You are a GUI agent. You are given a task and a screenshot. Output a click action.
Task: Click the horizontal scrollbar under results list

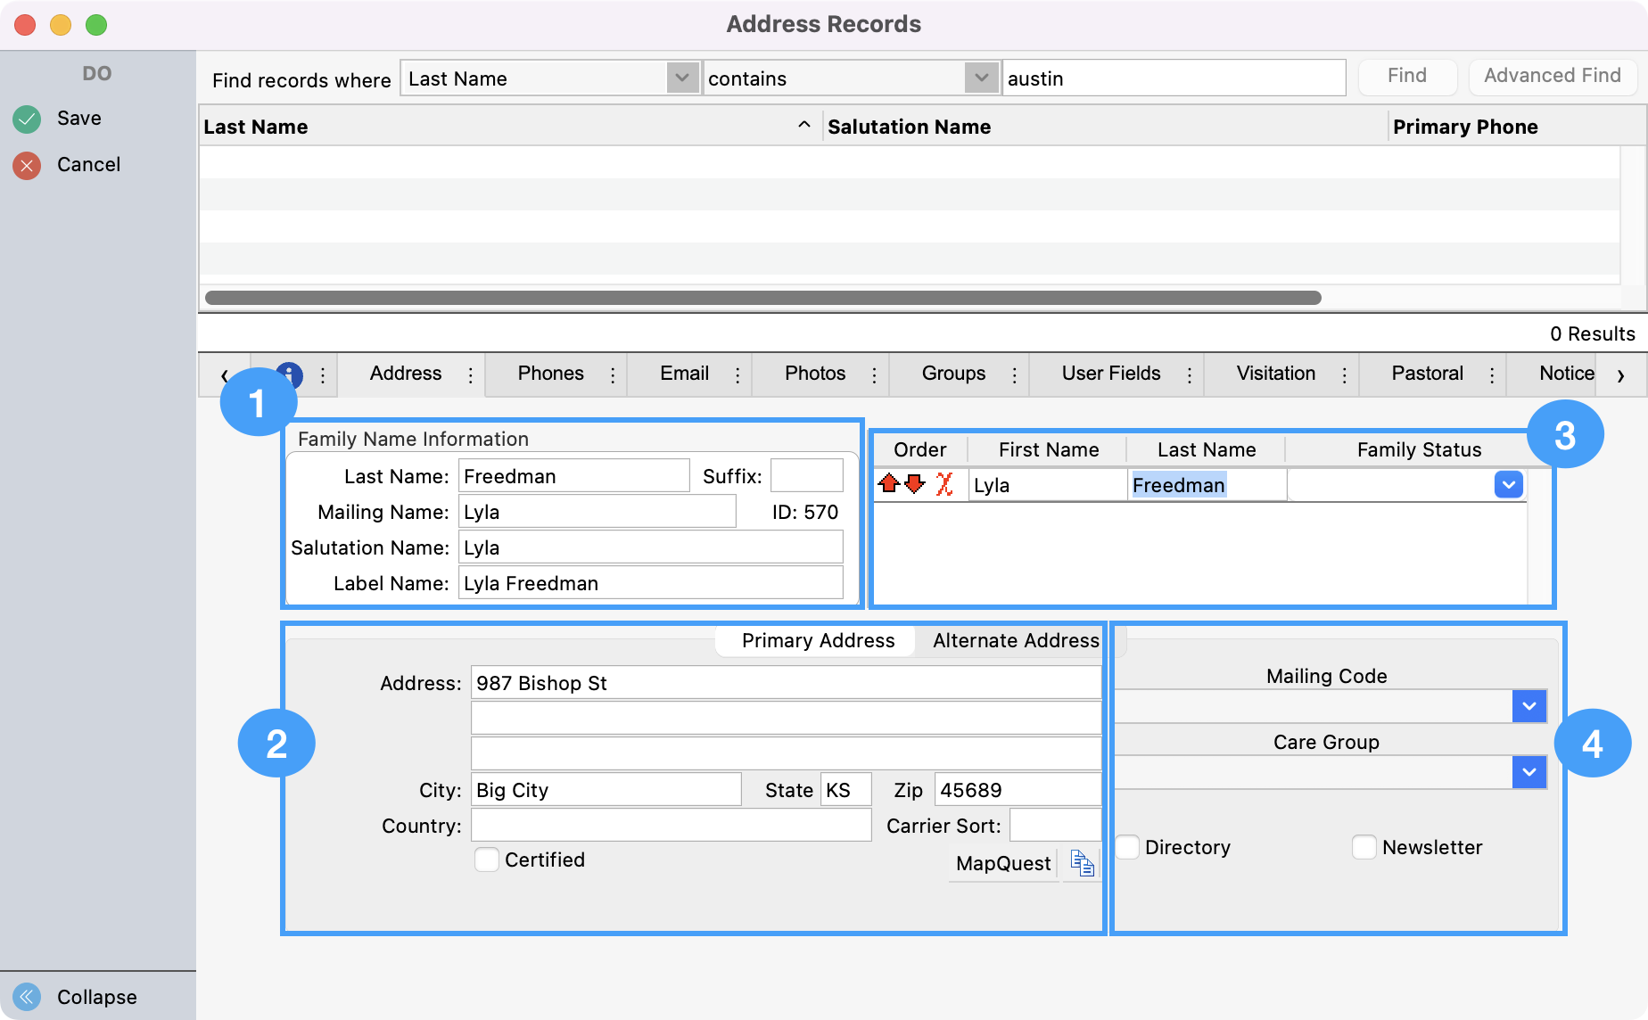[x=762, y=298]
